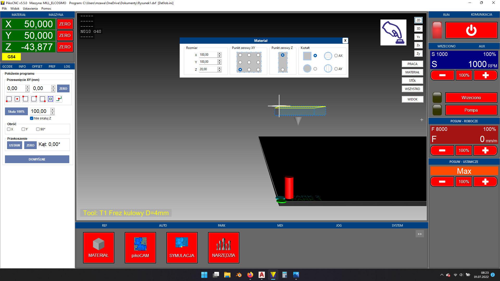Click the blue dotted fit-to-material icon
500x281 pixels.
(51, 99)
